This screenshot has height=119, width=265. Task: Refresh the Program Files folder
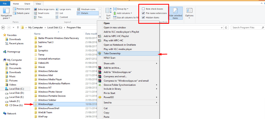pyautogui.click(x=226, y=28)
